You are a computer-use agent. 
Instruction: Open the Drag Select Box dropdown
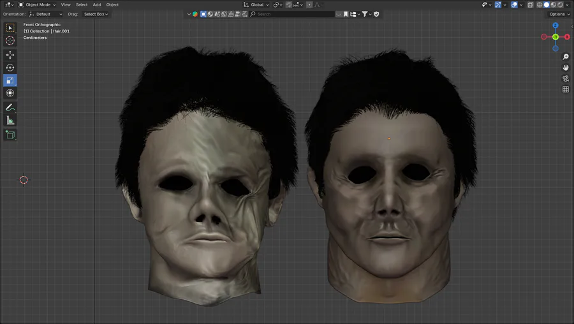click(96, 14)
